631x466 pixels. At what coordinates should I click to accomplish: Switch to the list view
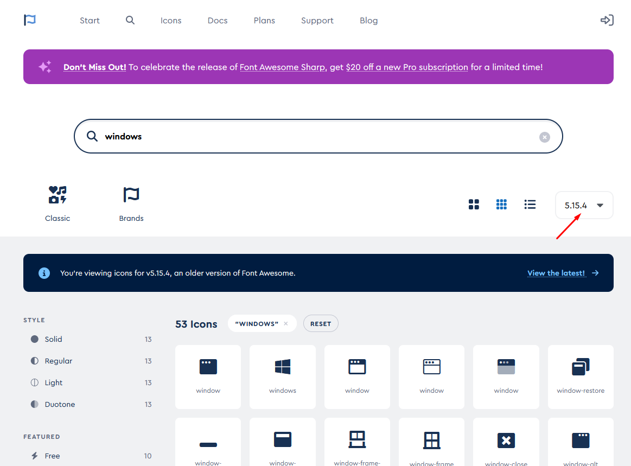point(530,205)
